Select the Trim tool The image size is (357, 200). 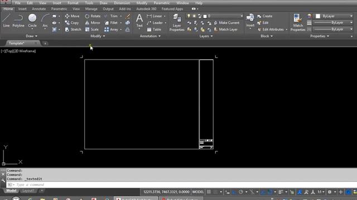point(111,16)
